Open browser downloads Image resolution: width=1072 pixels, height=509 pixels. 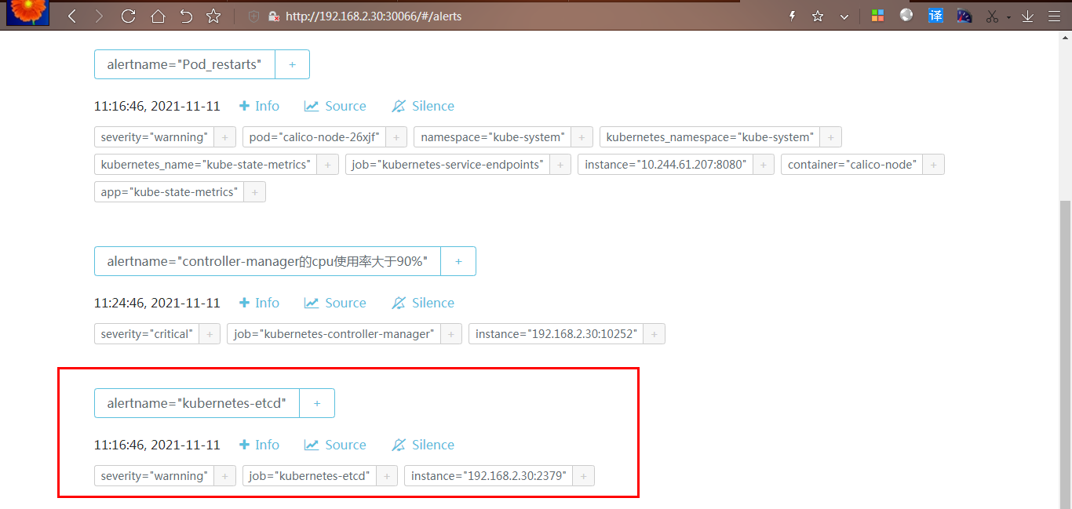click(x=1027, y=16)
